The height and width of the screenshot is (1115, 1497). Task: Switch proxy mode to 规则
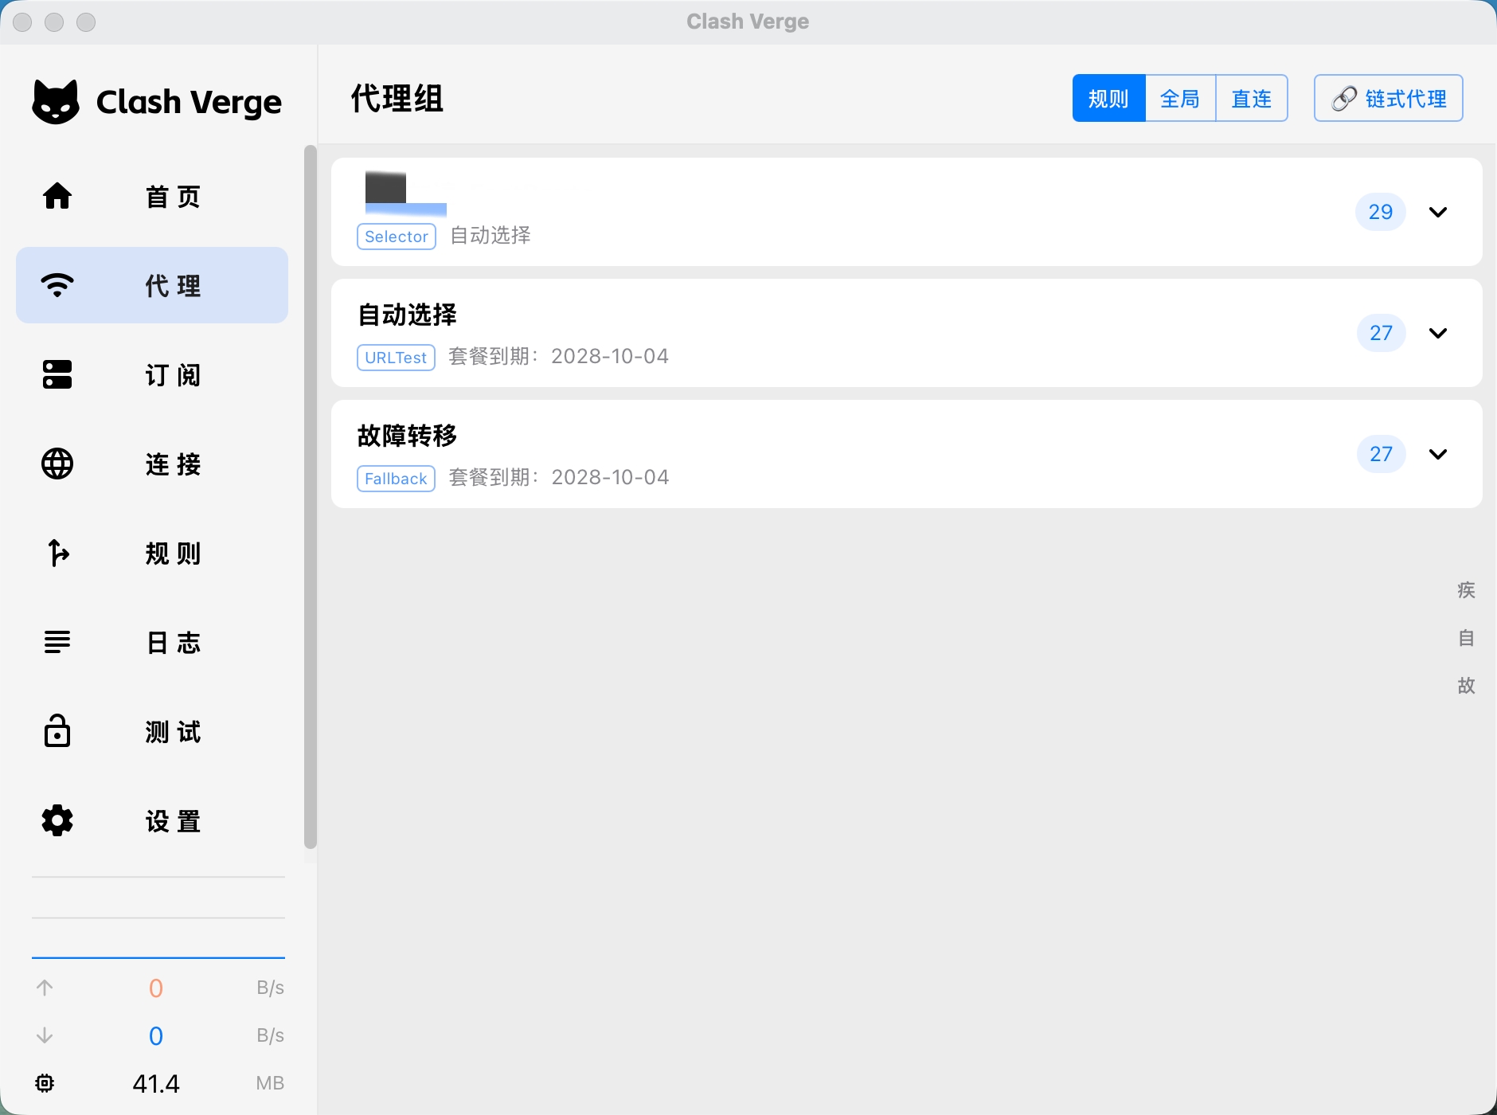point(1108,99)
